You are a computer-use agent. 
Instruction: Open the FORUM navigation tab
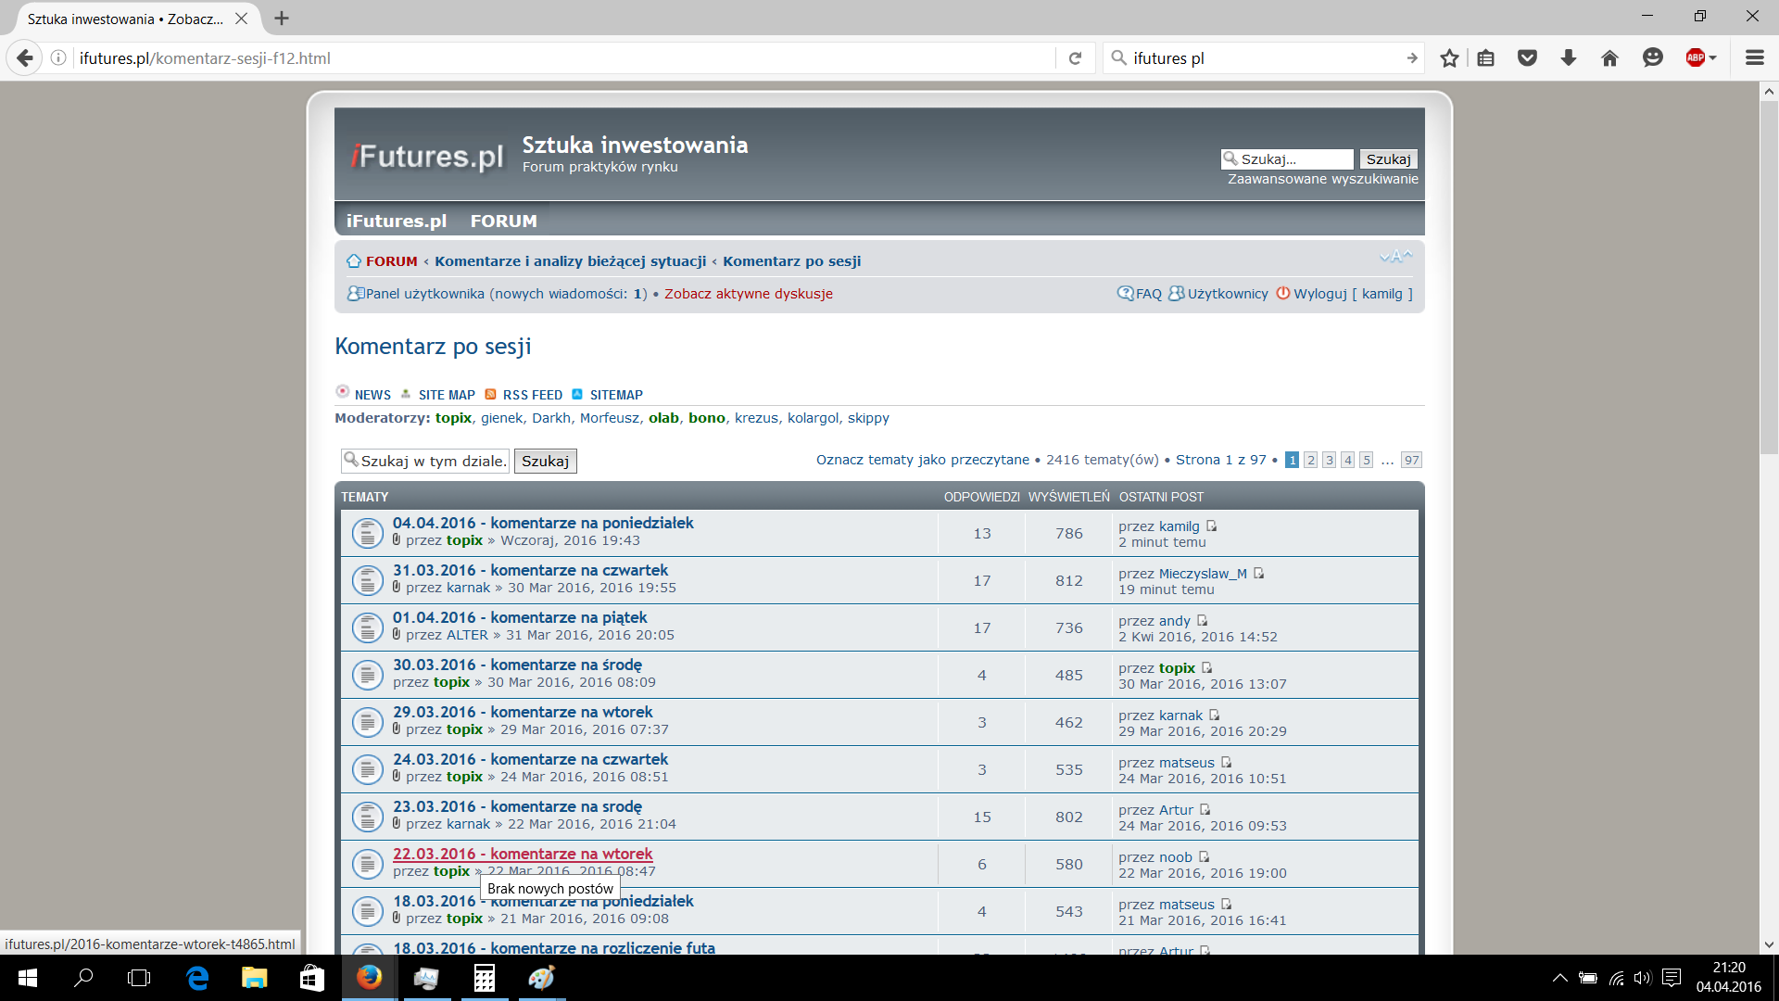[x=503, y=221]
